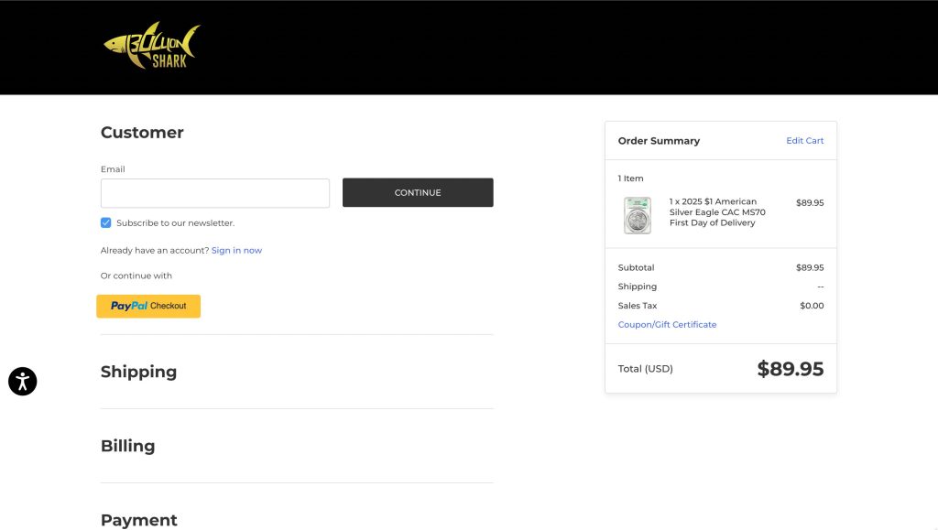Select the Customer section heading
The image size is (938, 530).
pos(142,133)
